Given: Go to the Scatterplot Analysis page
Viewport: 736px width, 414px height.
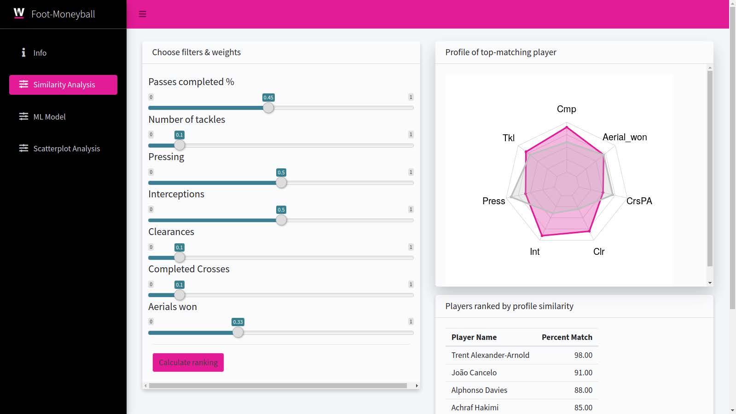Looking at the screenshot, I should [63, 149].
